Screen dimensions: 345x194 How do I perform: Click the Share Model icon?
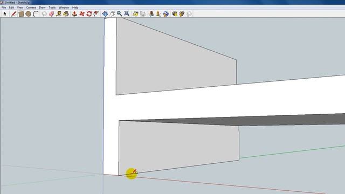(182, 14)
